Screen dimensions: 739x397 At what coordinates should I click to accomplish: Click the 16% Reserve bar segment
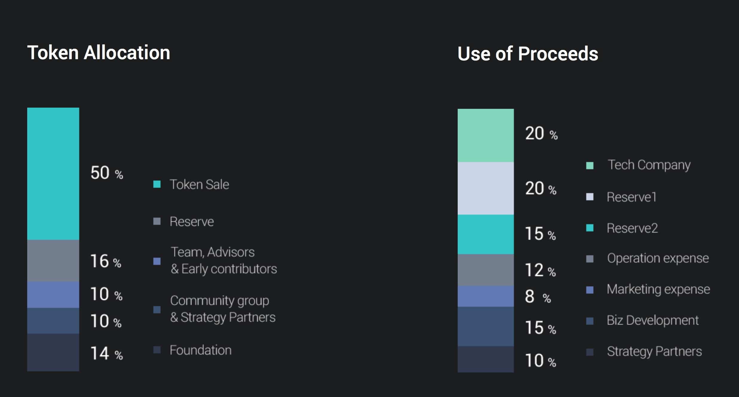pos(53,260)
